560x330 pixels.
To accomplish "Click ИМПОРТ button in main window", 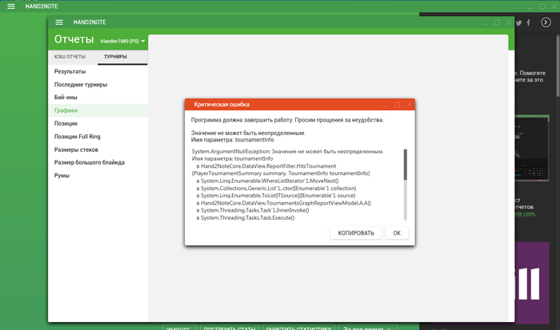I will [x=178, y=328].
